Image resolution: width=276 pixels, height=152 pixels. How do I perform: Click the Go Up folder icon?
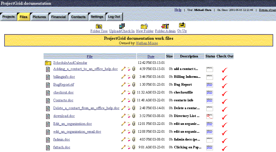182,25
